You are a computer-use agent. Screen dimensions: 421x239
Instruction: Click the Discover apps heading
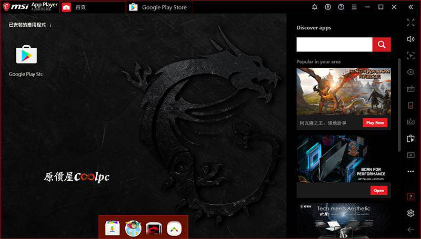click(x=314, y=28)
